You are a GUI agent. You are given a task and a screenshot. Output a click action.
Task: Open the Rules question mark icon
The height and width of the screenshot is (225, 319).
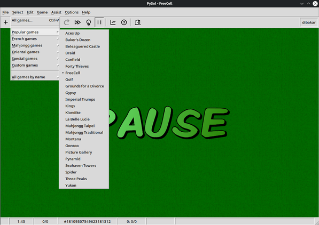124,22
